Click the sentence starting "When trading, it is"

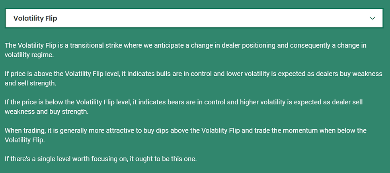coord(185,135)
